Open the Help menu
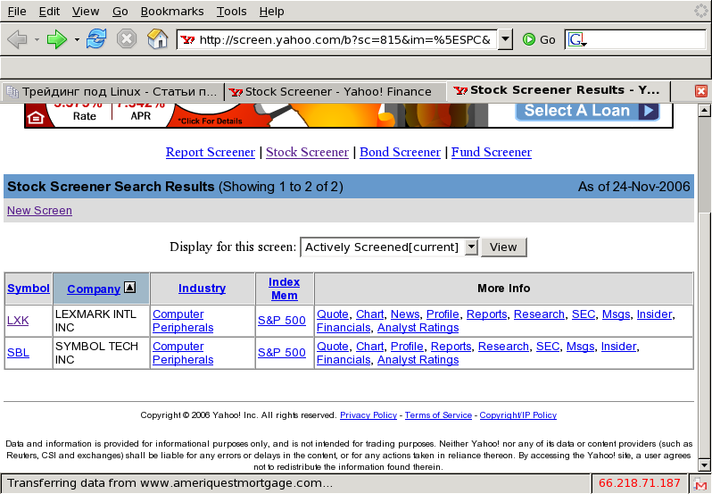The width and height of the screenshot is (712, 494). pos(271,11)
